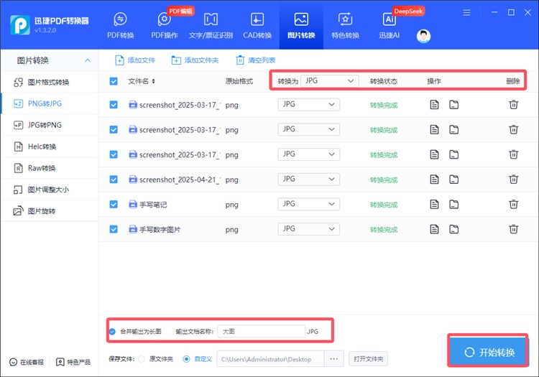The image size is (539, 377).
Task: Open the hamburger menu icon
Action: coord(466,13)
